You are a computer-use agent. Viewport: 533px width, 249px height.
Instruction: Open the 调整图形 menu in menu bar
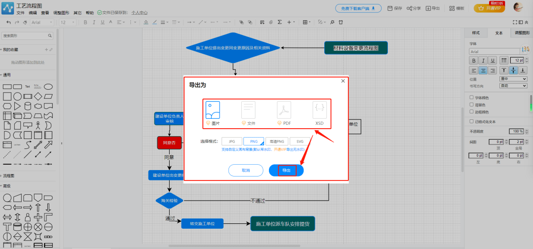point(61,13)
